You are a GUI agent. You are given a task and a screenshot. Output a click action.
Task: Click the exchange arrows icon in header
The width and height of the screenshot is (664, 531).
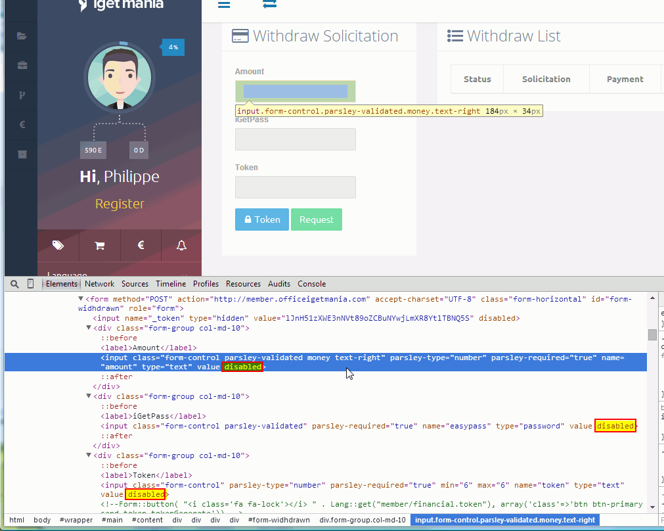click(269, 5)
